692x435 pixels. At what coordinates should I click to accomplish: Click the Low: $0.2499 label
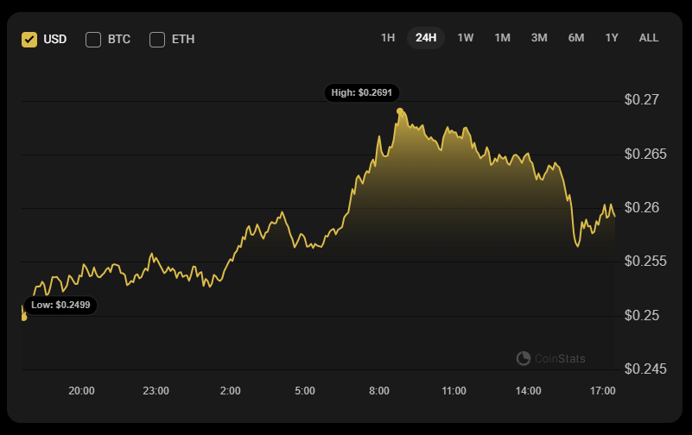(60, 305)
